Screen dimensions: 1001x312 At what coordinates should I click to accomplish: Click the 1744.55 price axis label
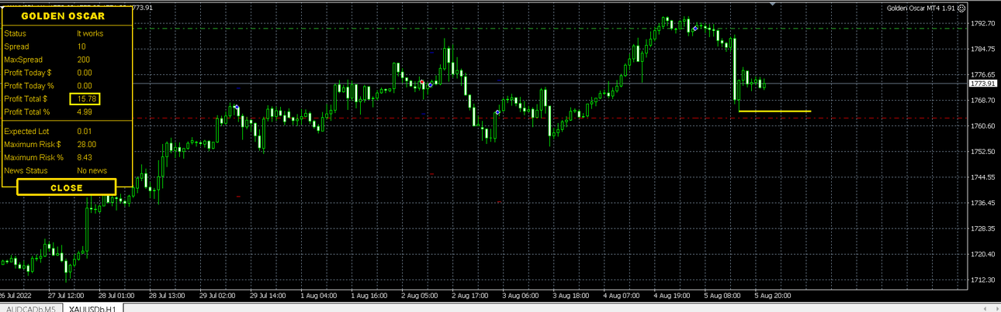click(x=983, y=177)
